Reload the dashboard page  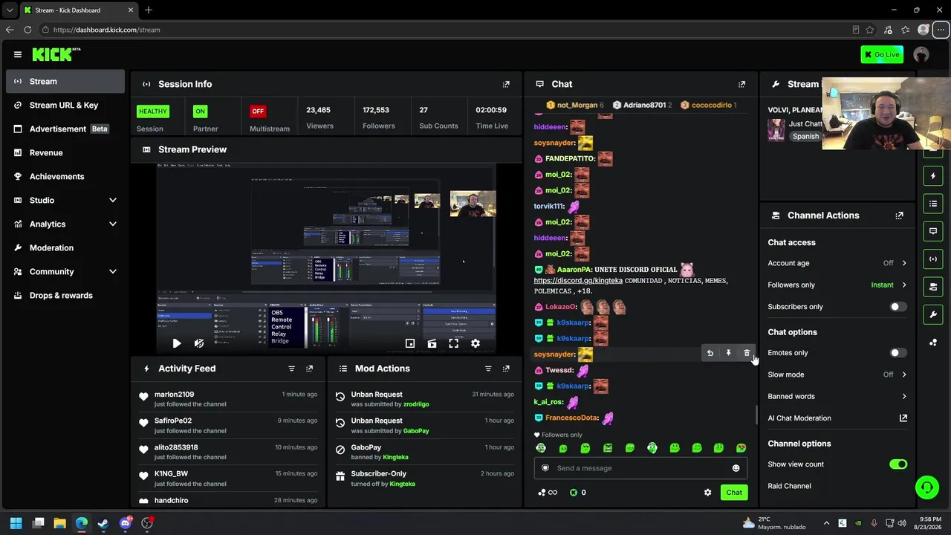pos(27,30)
